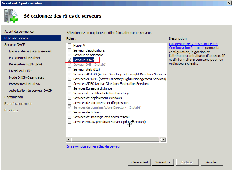Open 'En savoir plus sur les rôles de serveur' link
232x170 pixels.
94,146
